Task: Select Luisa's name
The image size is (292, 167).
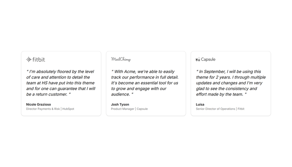Action: tap(200, 105)
